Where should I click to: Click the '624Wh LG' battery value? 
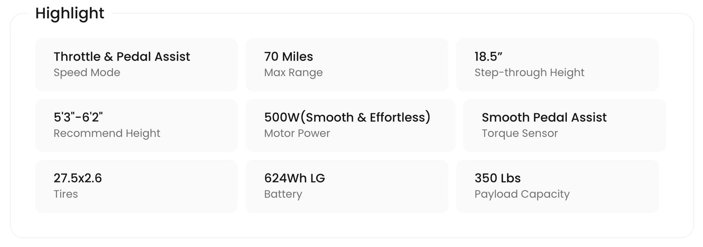coord(294,178)
